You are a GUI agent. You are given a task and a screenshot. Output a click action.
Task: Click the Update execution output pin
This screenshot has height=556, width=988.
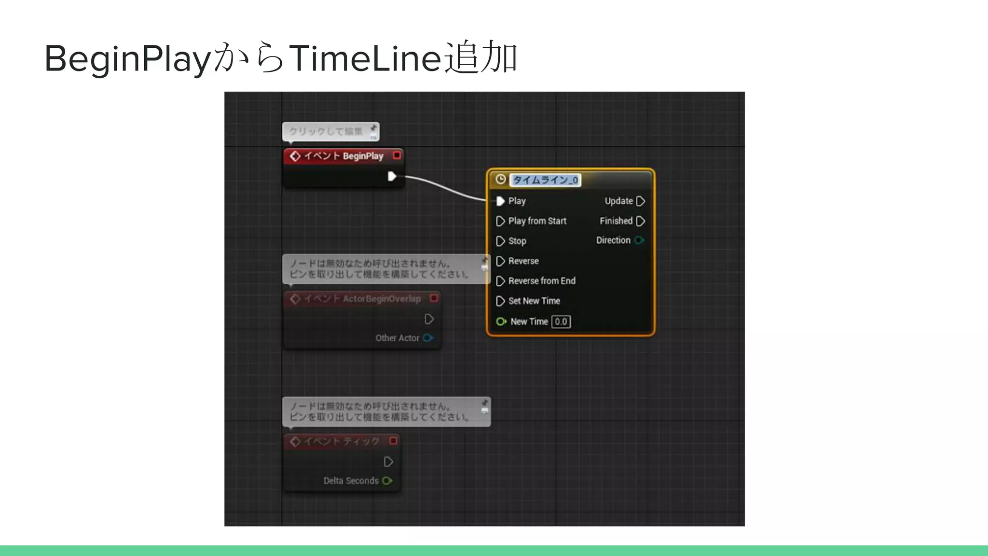click(641, 201)
